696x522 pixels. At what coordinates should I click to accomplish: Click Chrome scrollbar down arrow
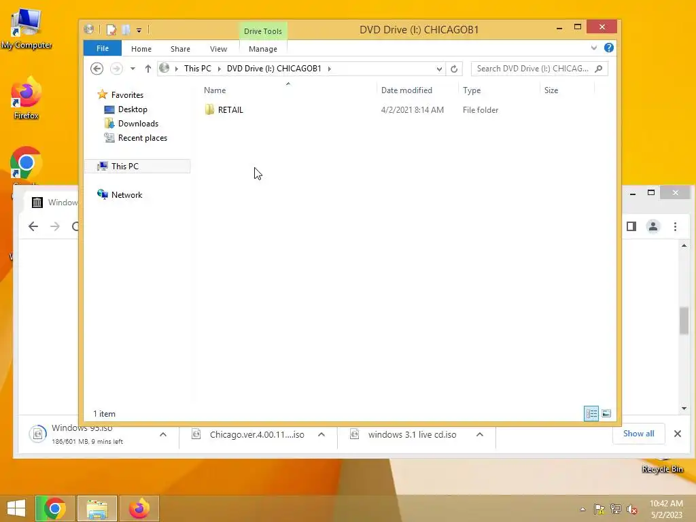point(684,408)
